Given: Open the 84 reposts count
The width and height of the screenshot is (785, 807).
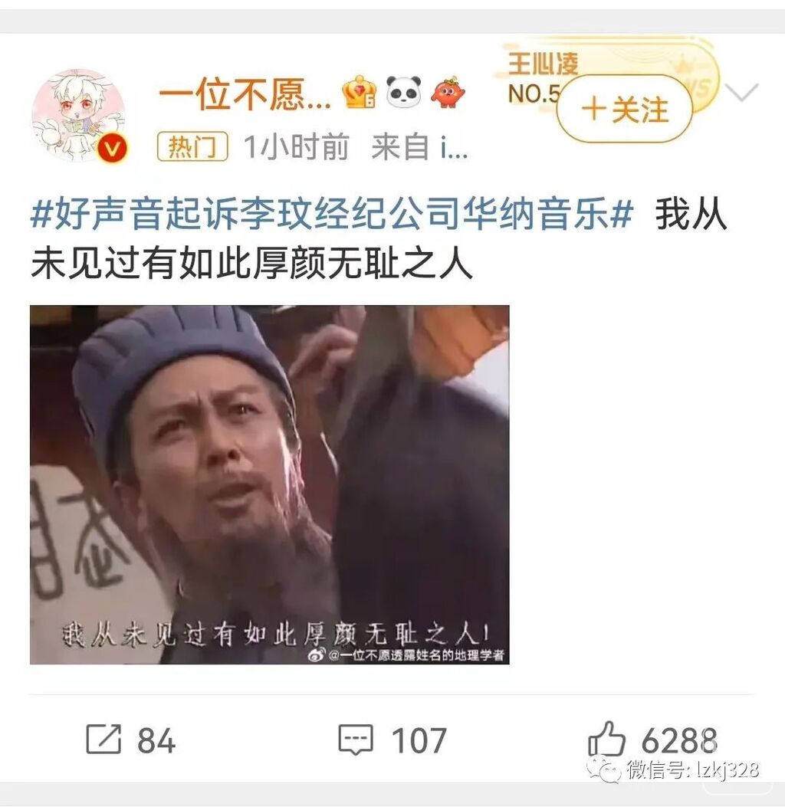Looking at the screenshot, I should coord(156,740).
